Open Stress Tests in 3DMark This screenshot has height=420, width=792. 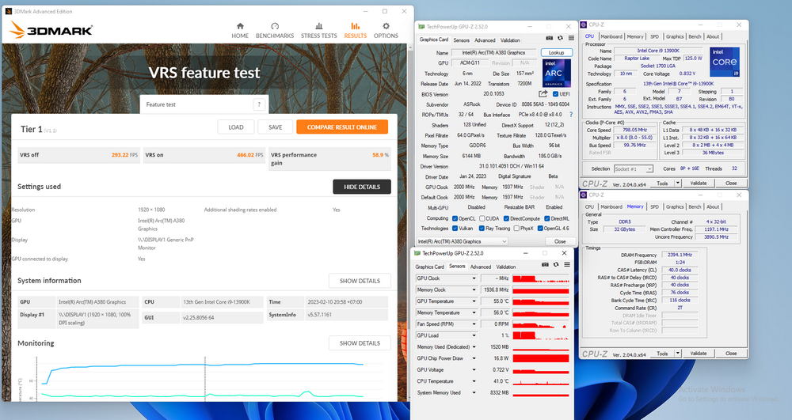[x=318, y=29]
